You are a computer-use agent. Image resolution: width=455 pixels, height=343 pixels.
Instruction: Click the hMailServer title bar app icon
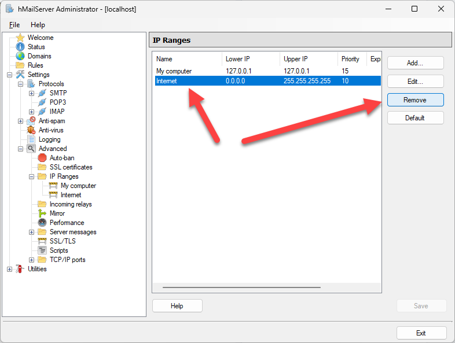tap(10, 9)
